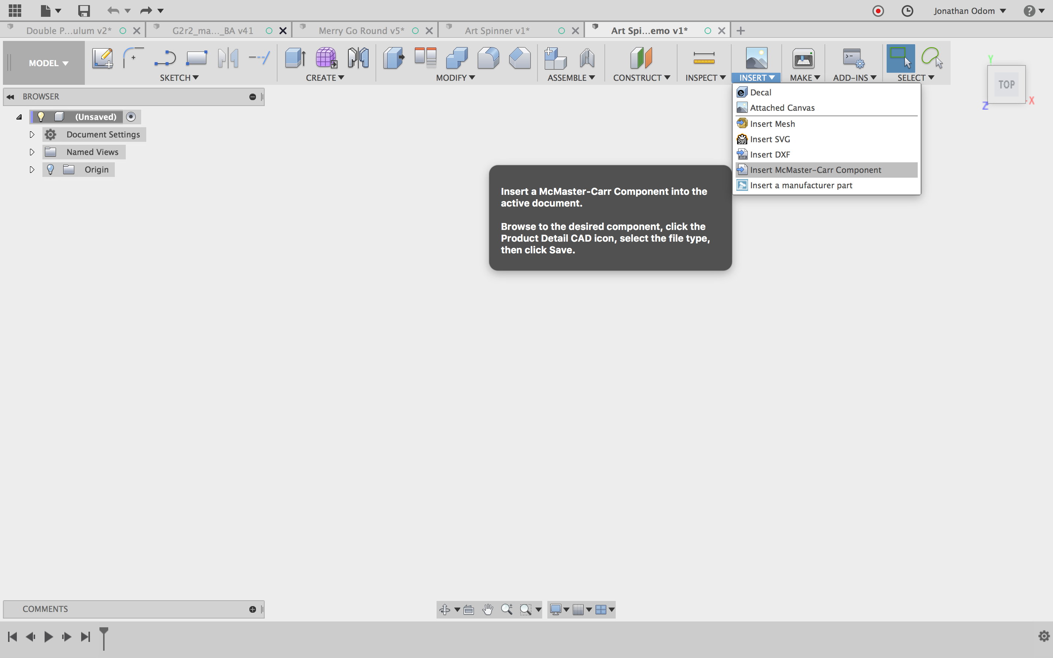Screen dimensions: 1053x658
Task: Open the MODEL workspace dropdown
Action: point(48,63)
